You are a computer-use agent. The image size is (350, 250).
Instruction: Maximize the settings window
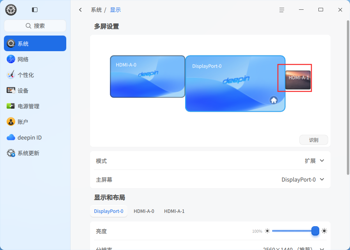(x=321, y=10)
